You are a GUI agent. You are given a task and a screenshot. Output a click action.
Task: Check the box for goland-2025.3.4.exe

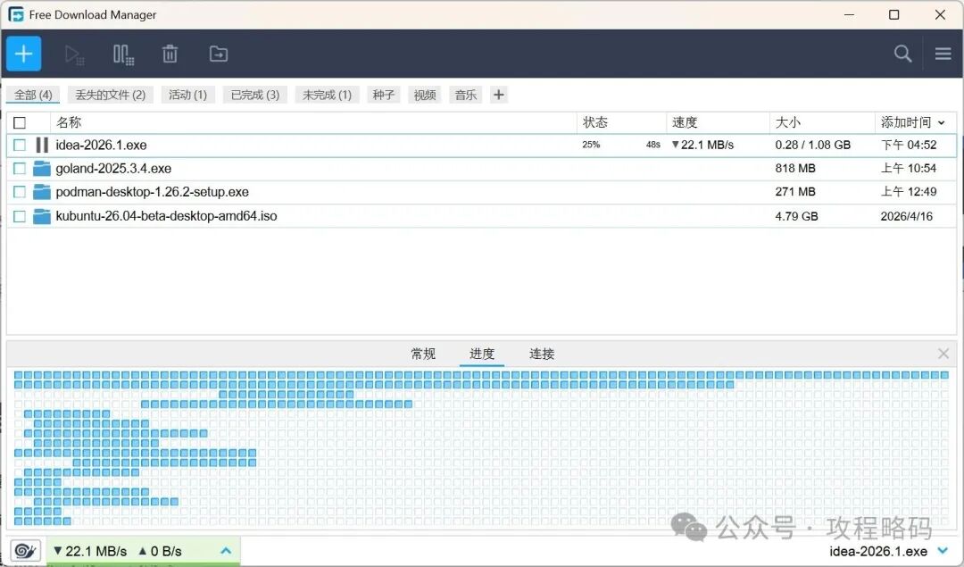[20, 168]
